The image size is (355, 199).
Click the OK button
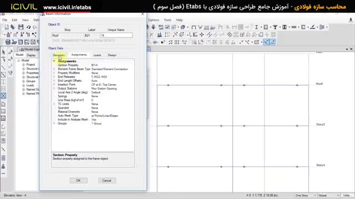coord(78,181)
